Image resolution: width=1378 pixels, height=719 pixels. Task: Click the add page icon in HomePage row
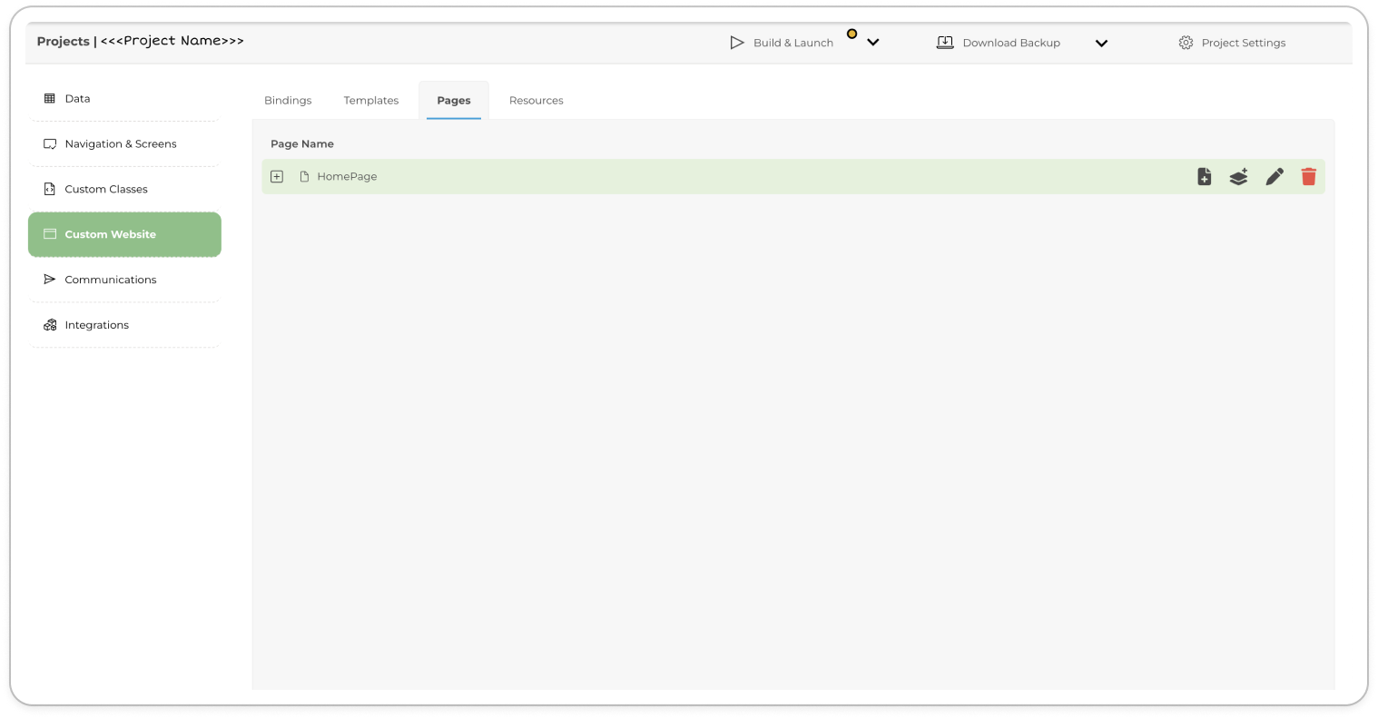(1204, 177)
